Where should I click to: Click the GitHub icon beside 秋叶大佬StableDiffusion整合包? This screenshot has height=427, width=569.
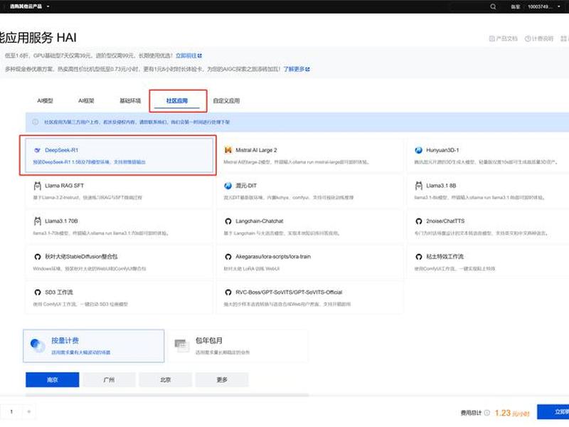37,257
